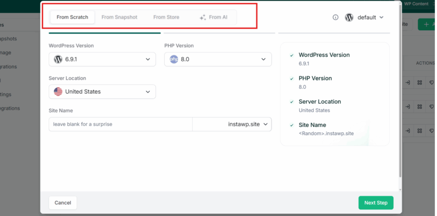
Task: Select the From Scratch tab
Action: [x=73, y=17]
